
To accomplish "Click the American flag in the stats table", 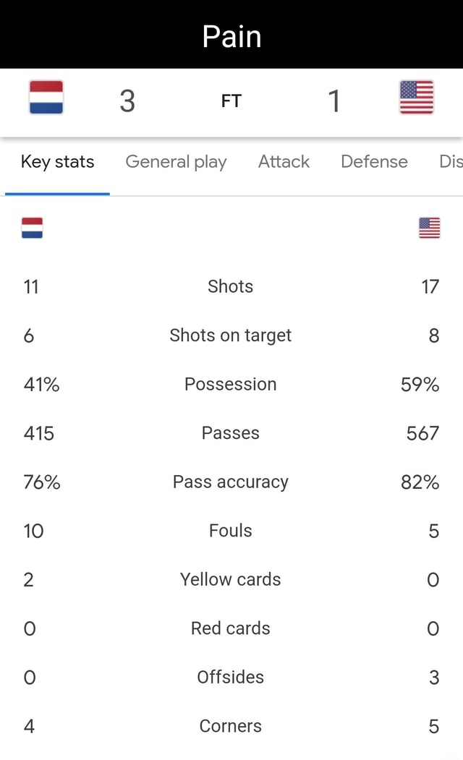I will coord(428,226).
